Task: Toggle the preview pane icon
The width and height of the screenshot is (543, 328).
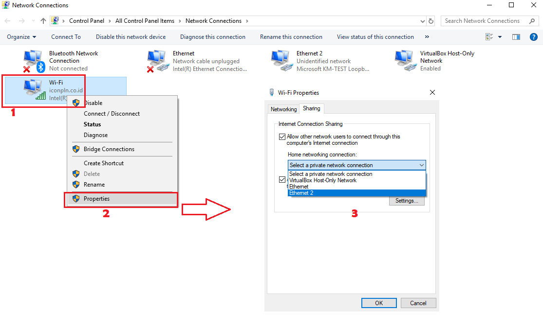Action: [x=516, y=37]
